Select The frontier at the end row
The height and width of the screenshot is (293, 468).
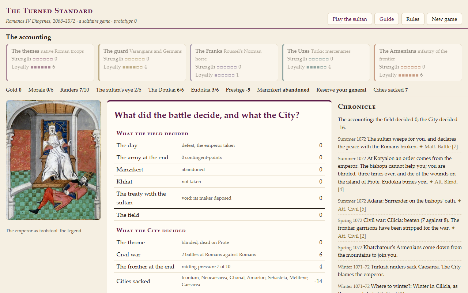tap(219, 267)
